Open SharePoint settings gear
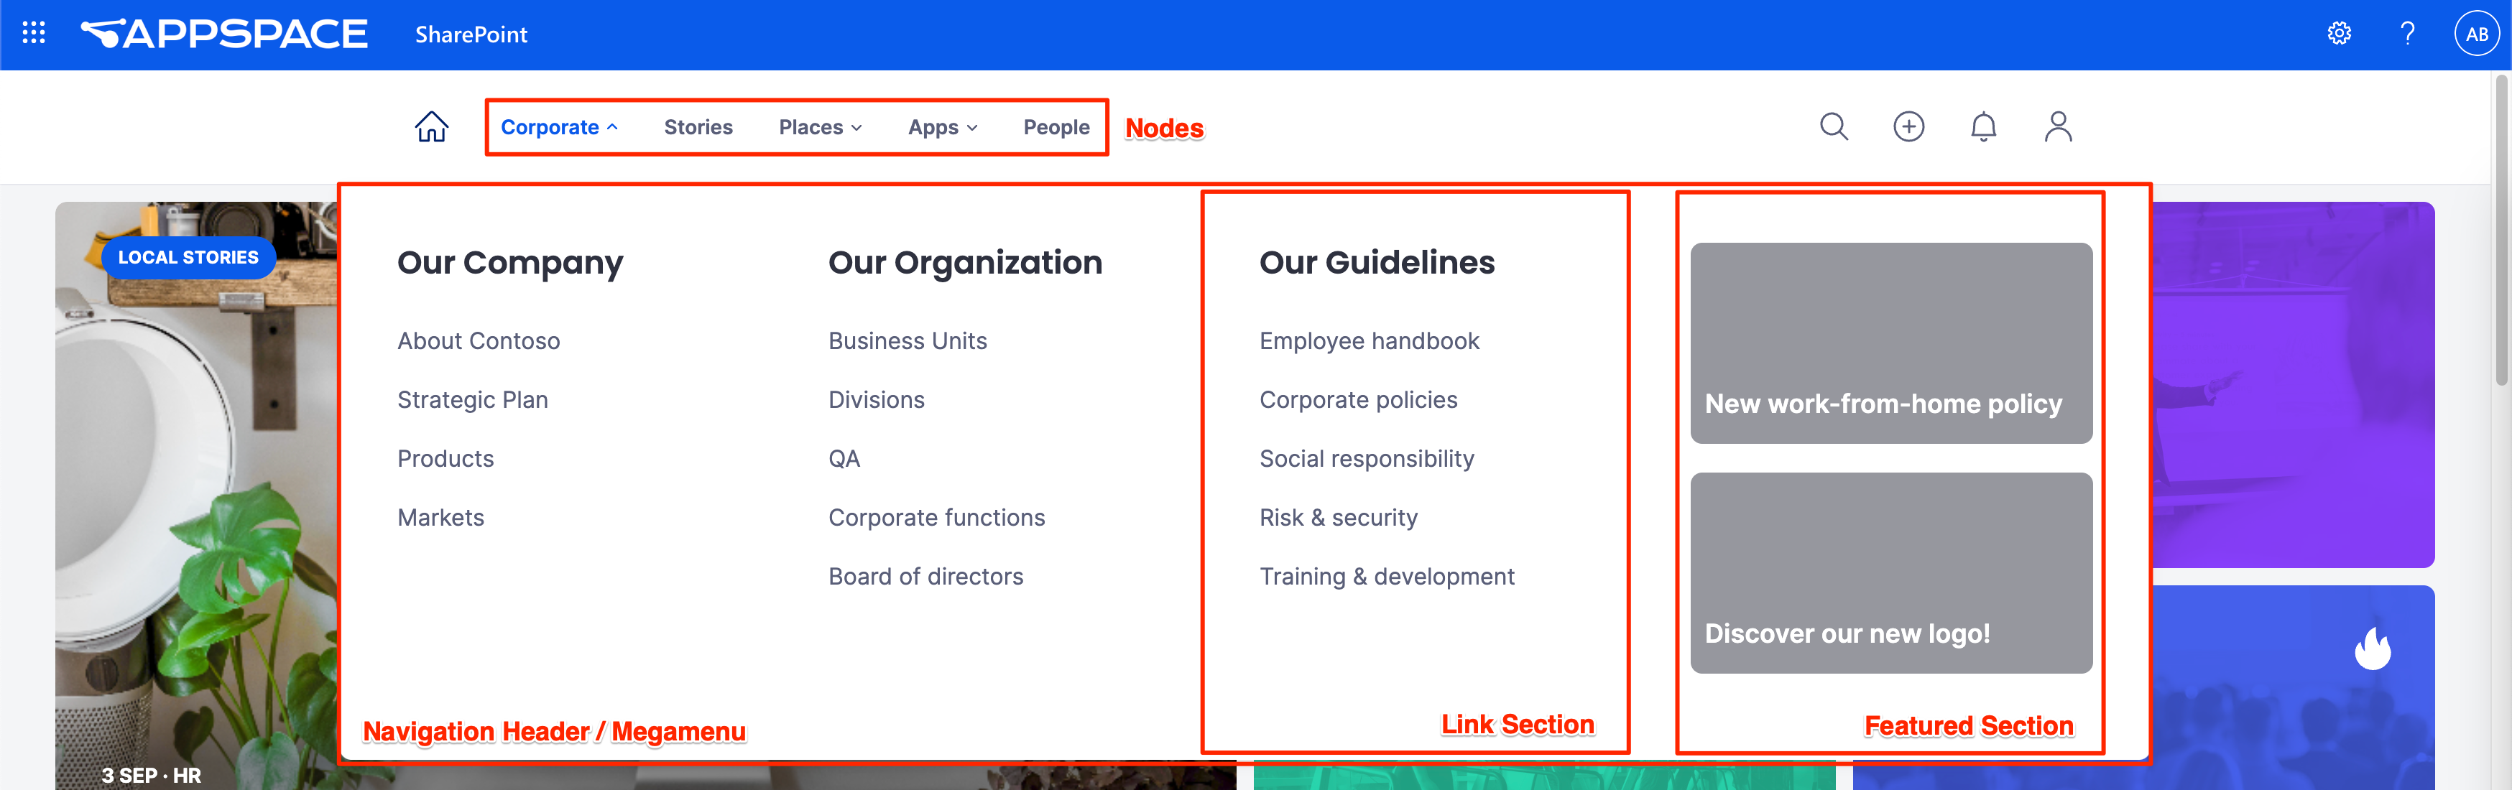Image resolution: width=2512 pixels, height=790 pixels. (x=2338, y=34)
